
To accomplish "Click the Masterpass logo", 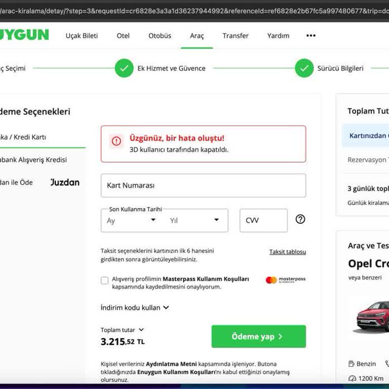I will tap(286, 280).
